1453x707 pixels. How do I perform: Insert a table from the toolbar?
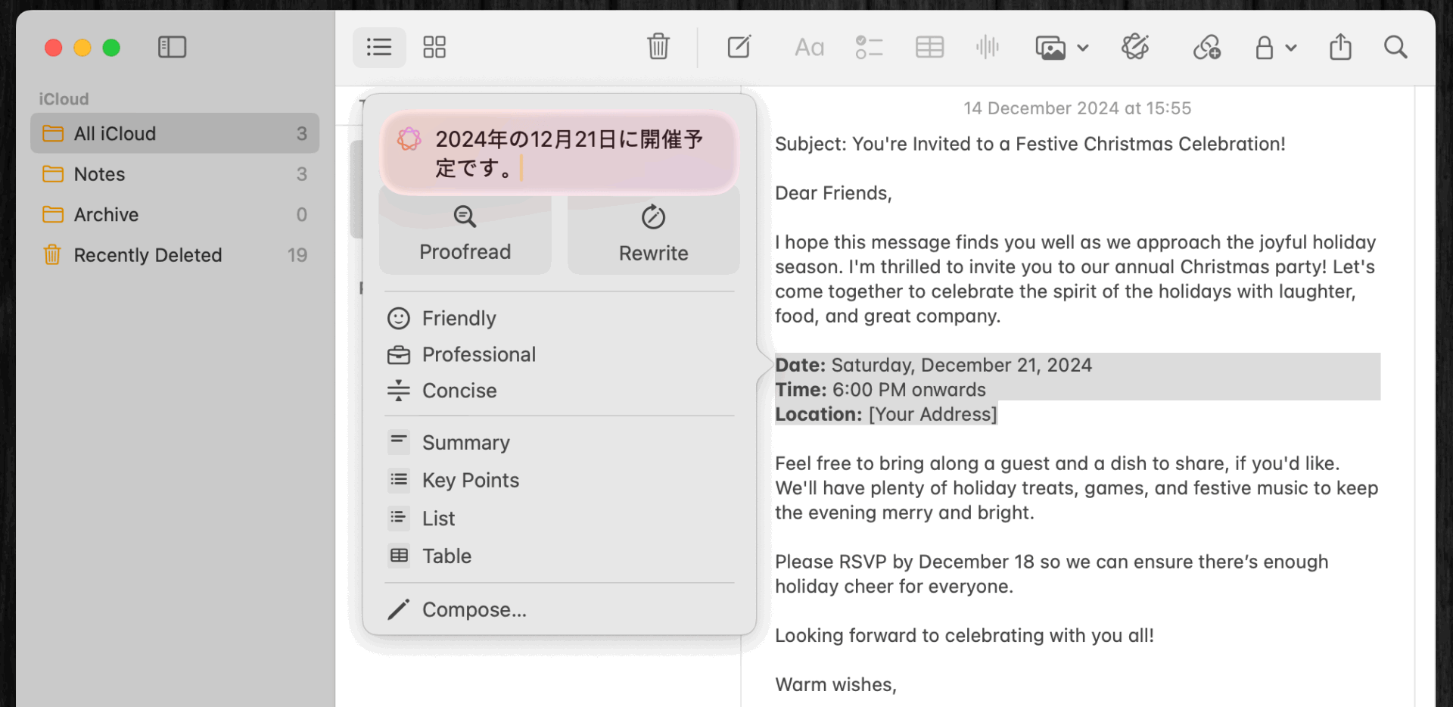point(929,48)
